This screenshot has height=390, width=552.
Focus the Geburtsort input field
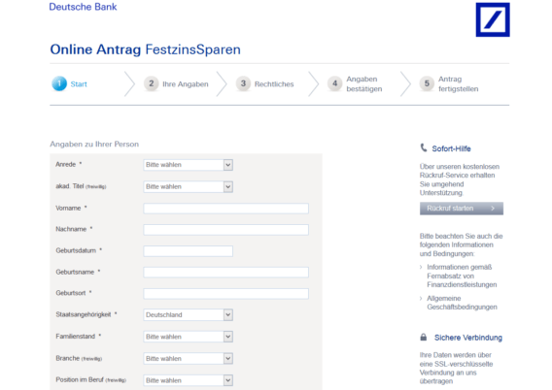coord(226,294)
